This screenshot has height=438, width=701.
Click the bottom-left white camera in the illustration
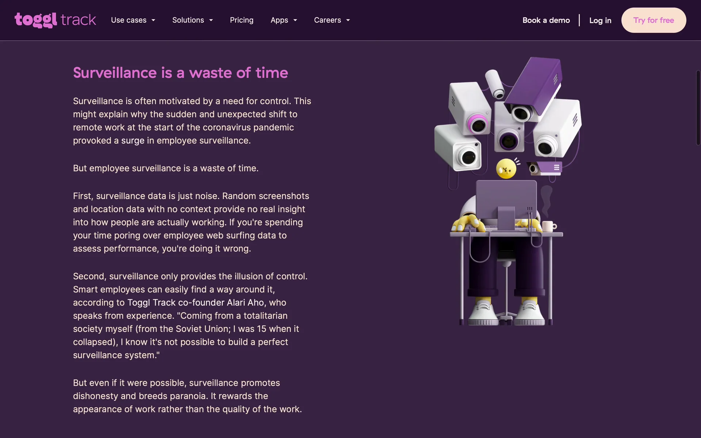pos(458,148)
